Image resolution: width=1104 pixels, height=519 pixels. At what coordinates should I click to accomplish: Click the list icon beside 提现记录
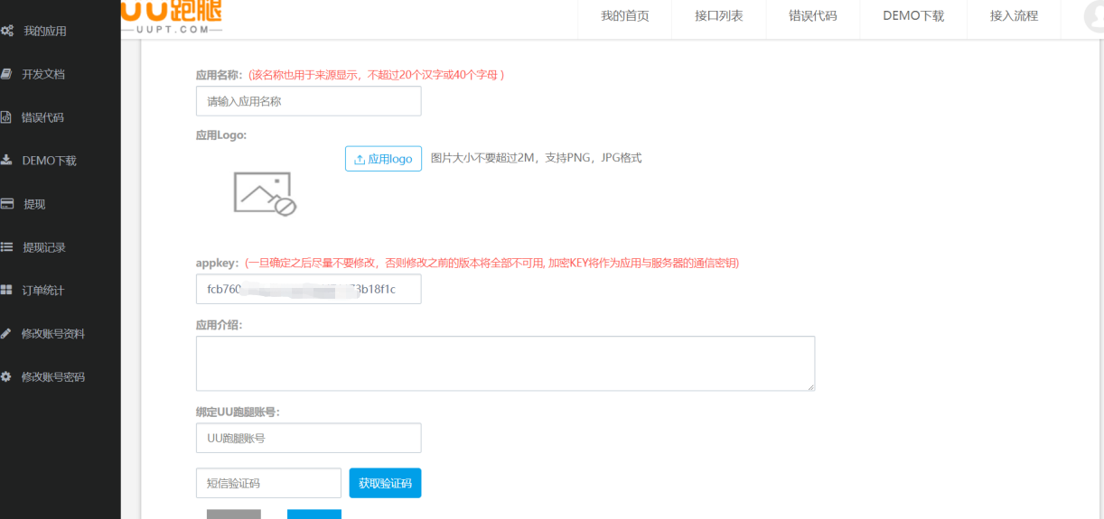click(6, 246)
